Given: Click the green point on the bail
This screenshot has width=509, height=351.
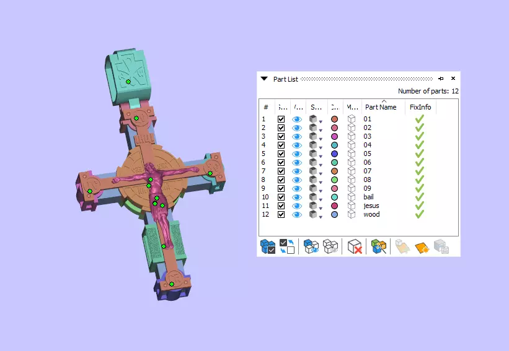Looking at the screenshot, I should coord(128,82).
